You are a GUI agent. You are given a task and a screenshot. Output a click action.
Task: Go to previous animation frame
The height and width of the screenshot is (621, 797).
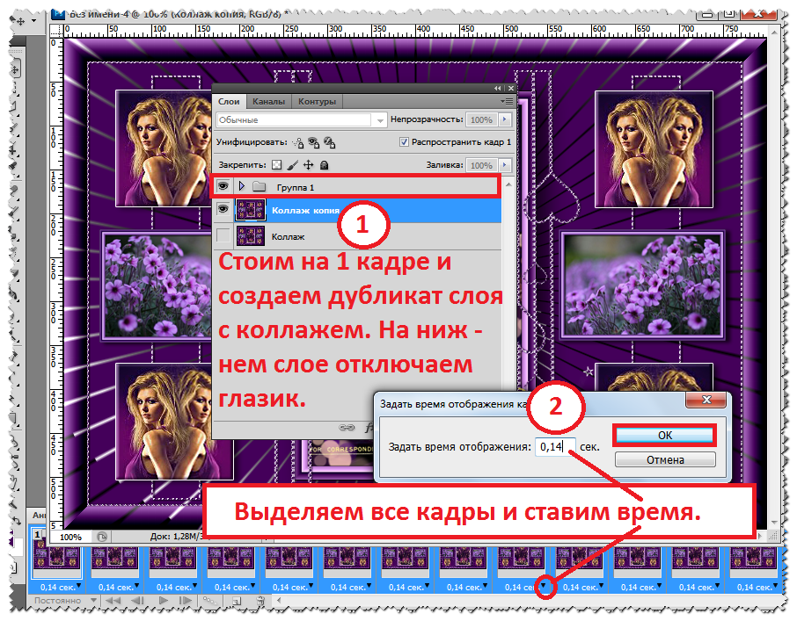point(137,601)
